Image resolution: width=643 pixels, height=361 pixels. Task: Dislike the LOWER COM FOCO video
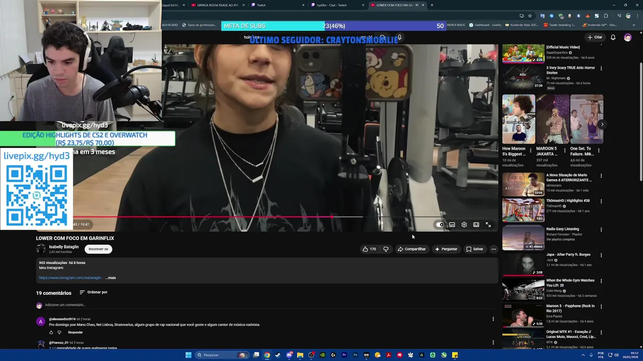tap(386, 249)
